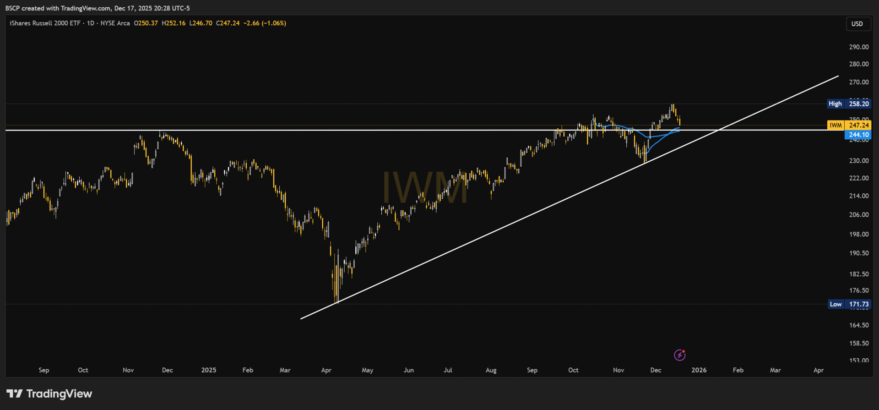Click the Jun label on time axis
The height and width of the screenshot is (410, 879).
click(x=409, y=370)
